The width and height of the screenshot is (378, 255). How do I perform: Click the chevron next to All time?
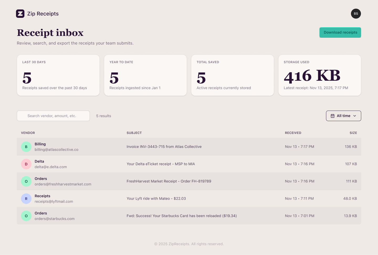pyautogui.click(x=354, y=116)
